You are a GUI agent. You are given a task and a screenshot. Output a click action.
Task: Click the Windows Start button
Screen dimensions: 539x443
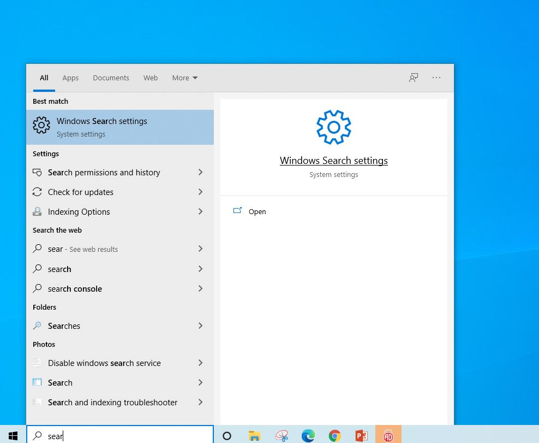[13, 436]
